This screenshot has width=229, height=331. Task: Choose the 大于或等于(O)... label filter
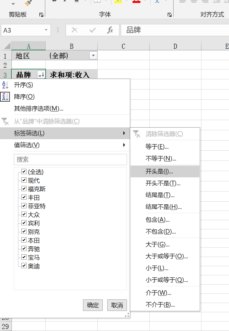point(165,256)
